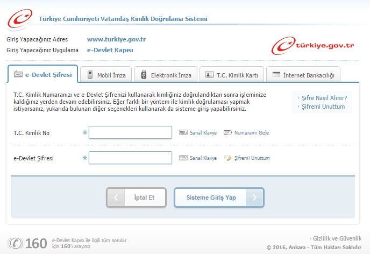Open the Şifre Nasıl Alınır? link
Viewport: 370px width, 254px height.
[x=324, y=98]
